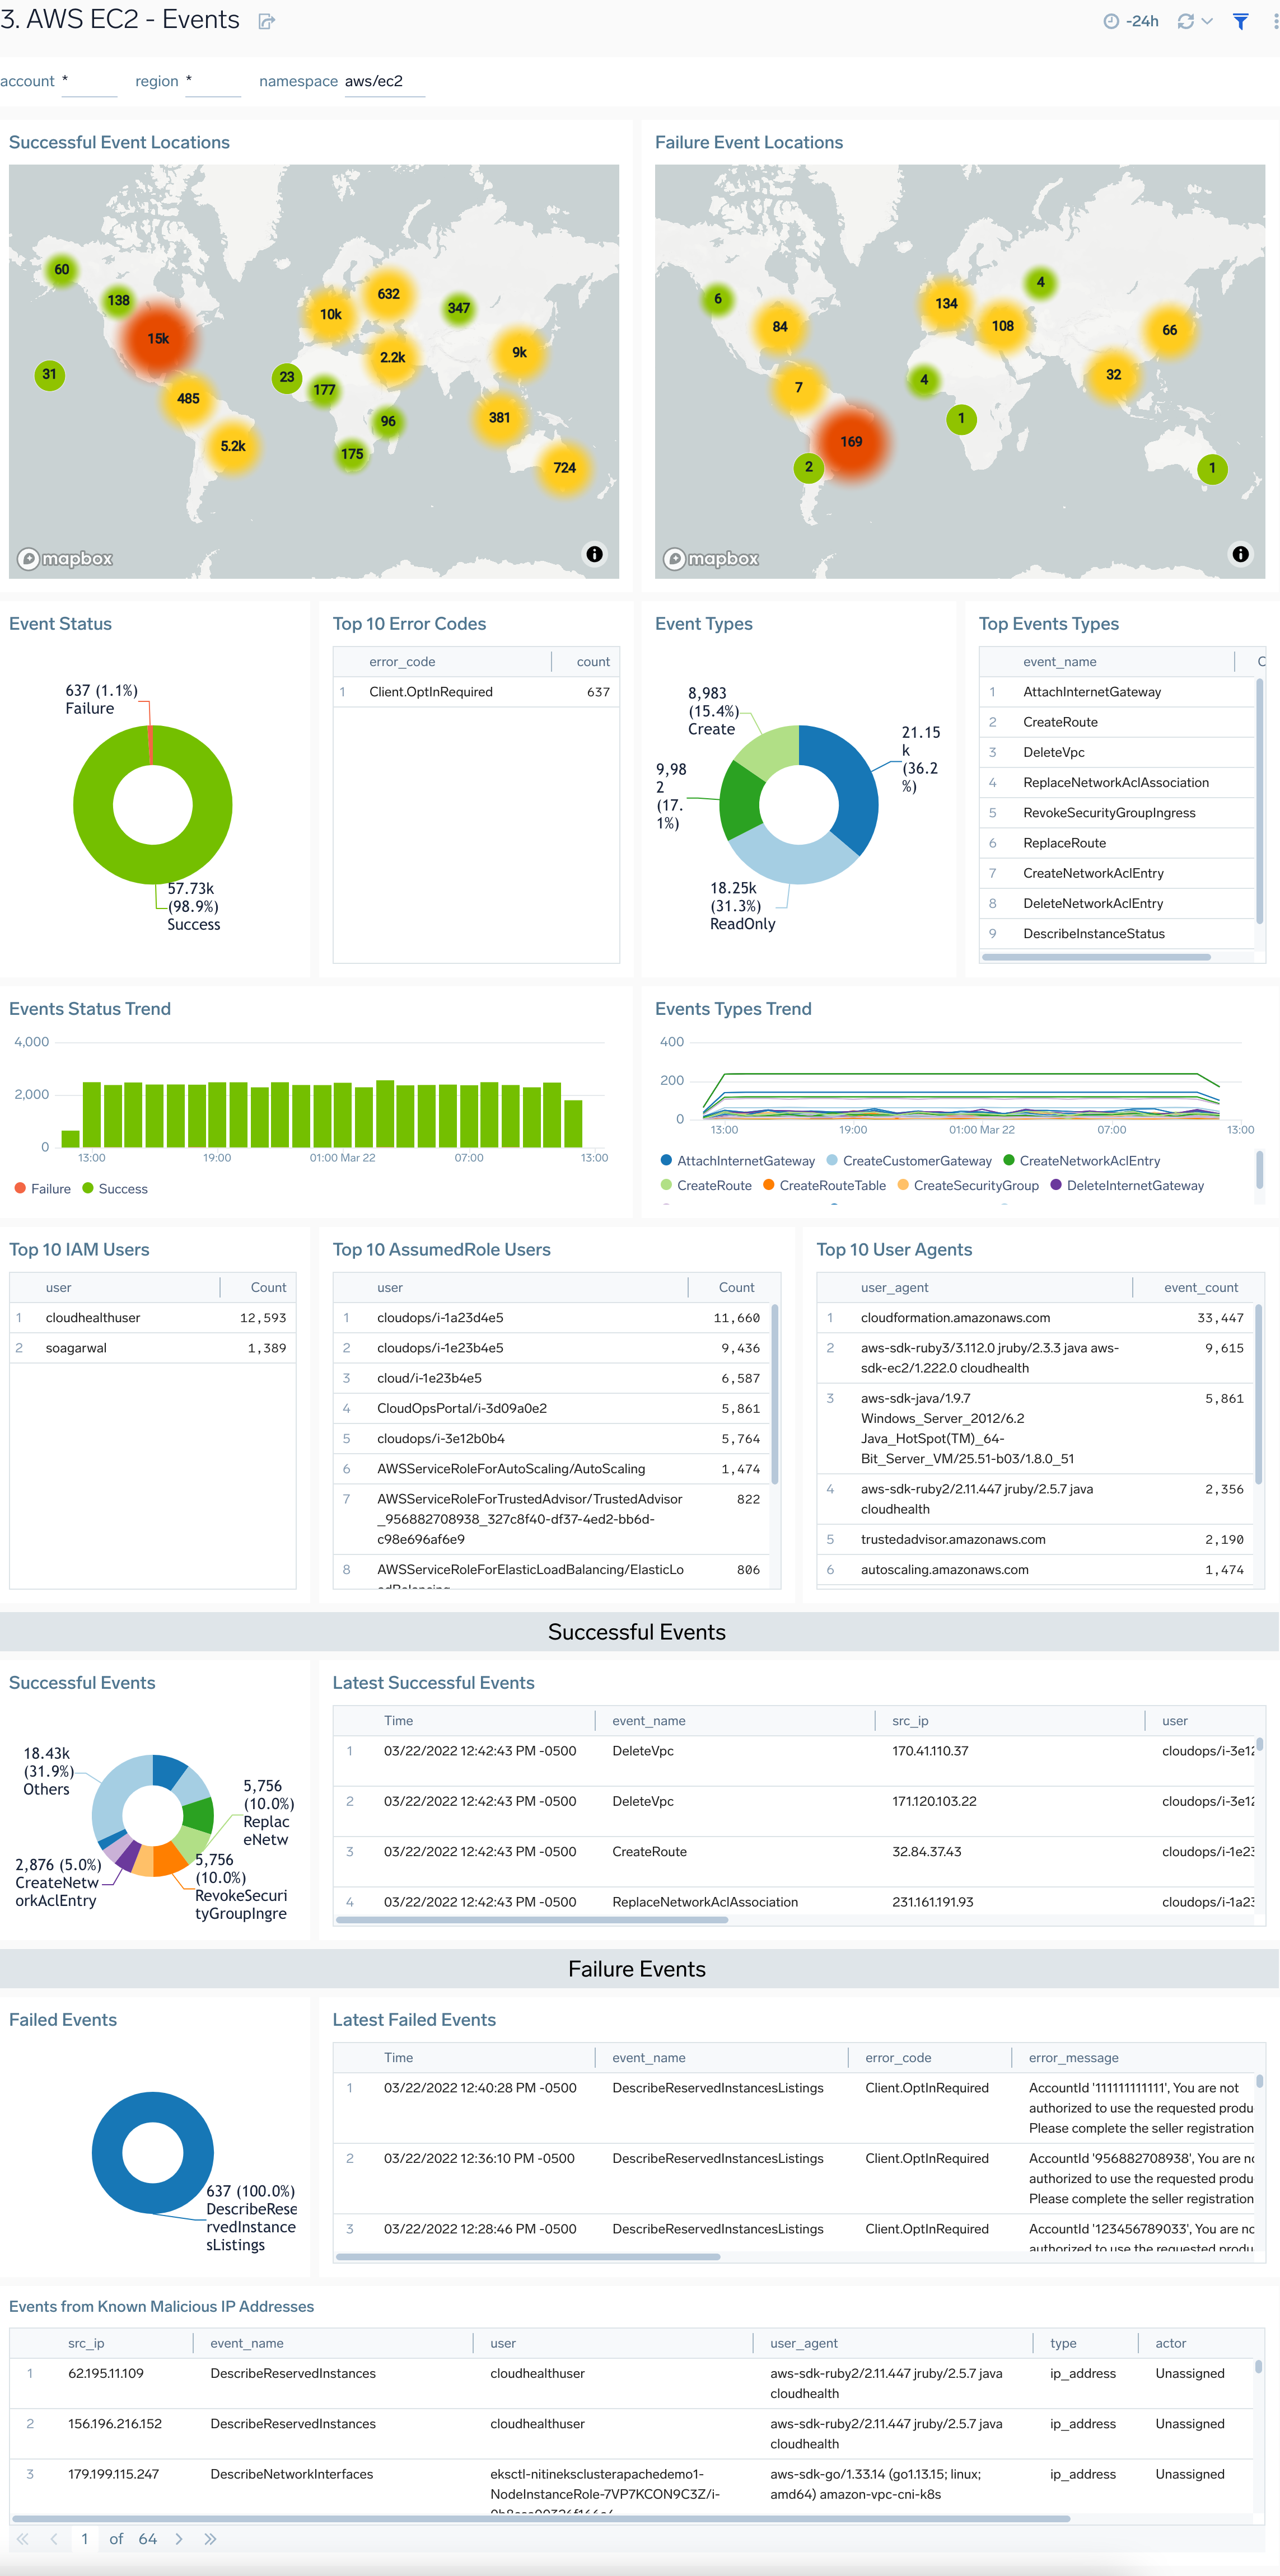Go to the next page of malicious IP events
The height and width of the screenshot is (2576, 1280).
(179, 2539)
